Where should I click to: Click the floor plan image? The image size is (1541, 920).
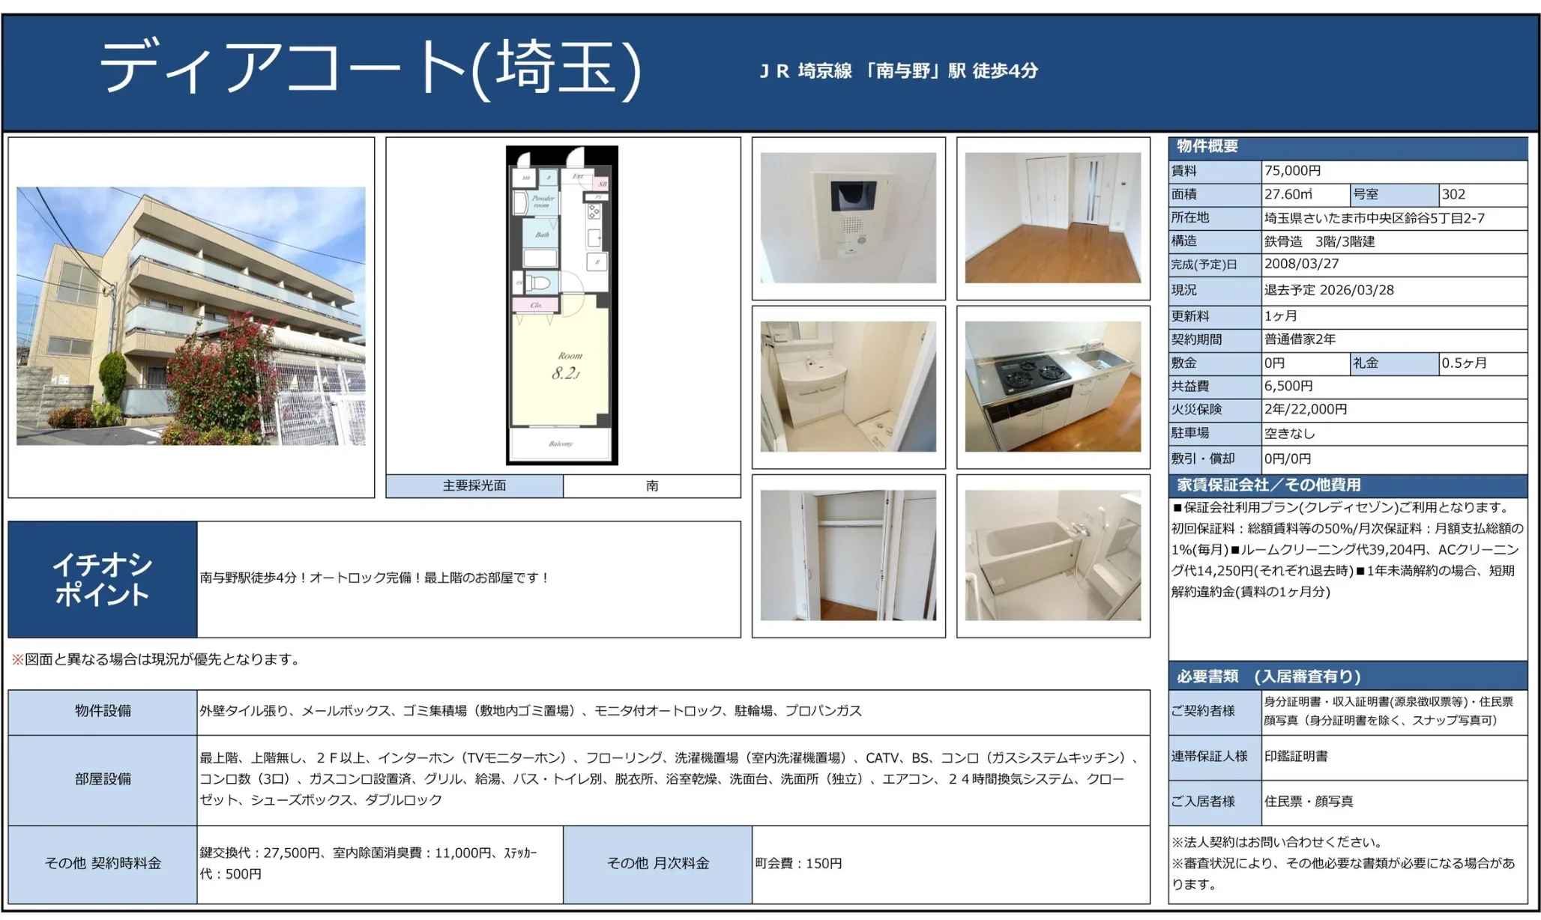pos(561,305)
